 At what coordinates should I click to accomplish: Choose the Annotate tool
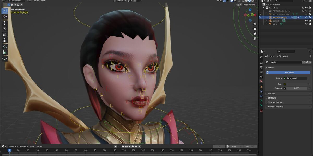tap(4, 47)
